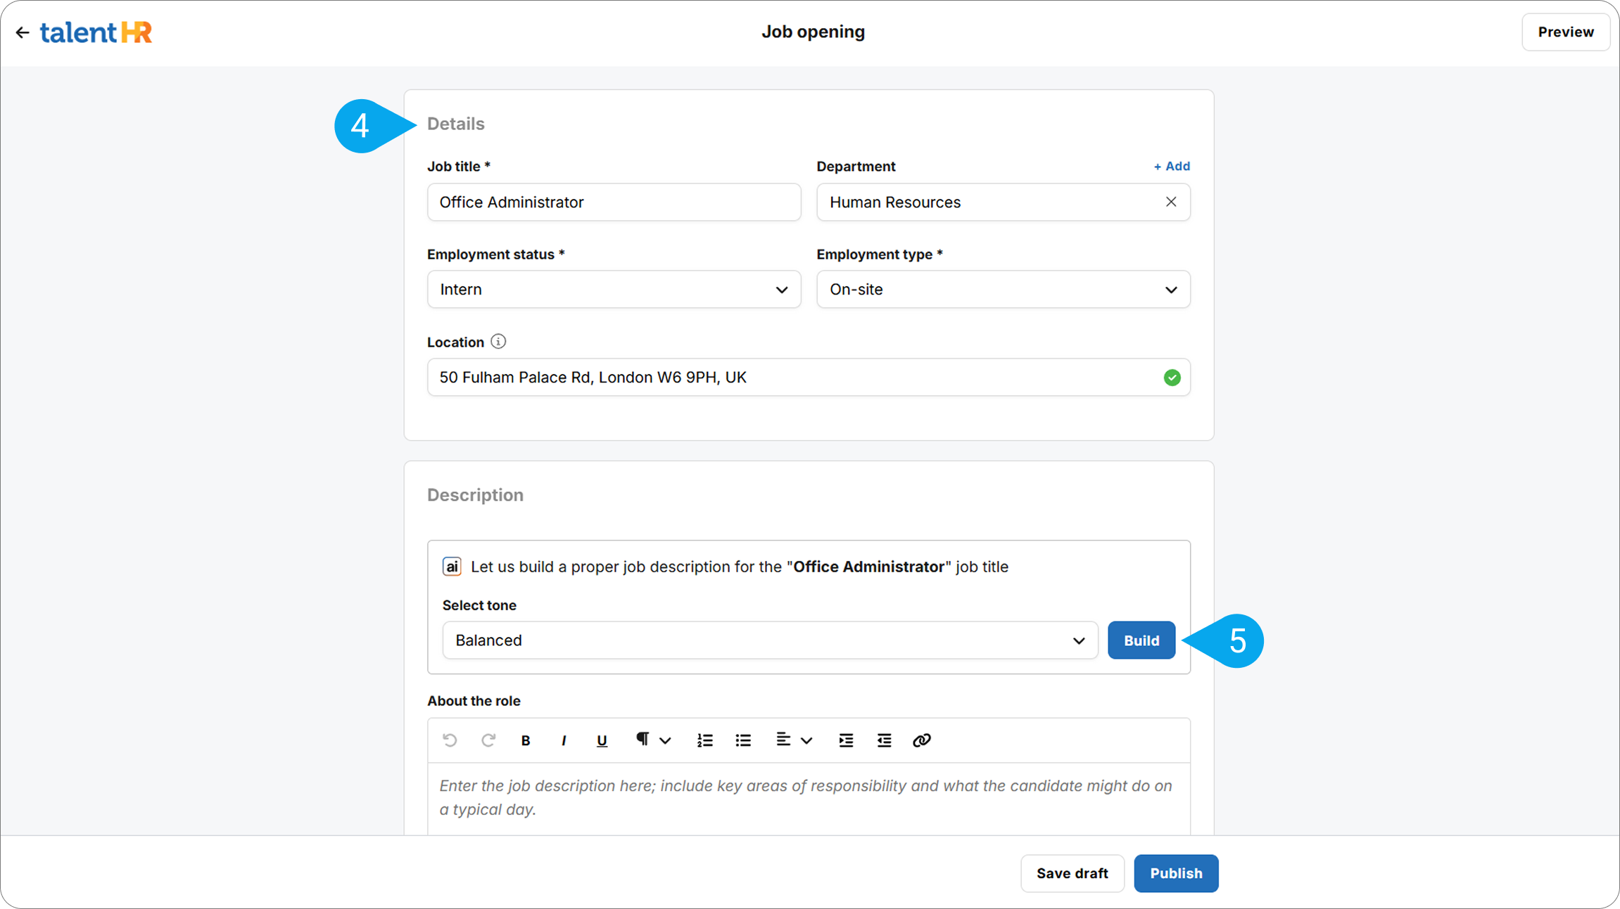Click into the Job title field
This screenshot has width=1620, height=909.
pyautogui.click(x=614, y=202)
